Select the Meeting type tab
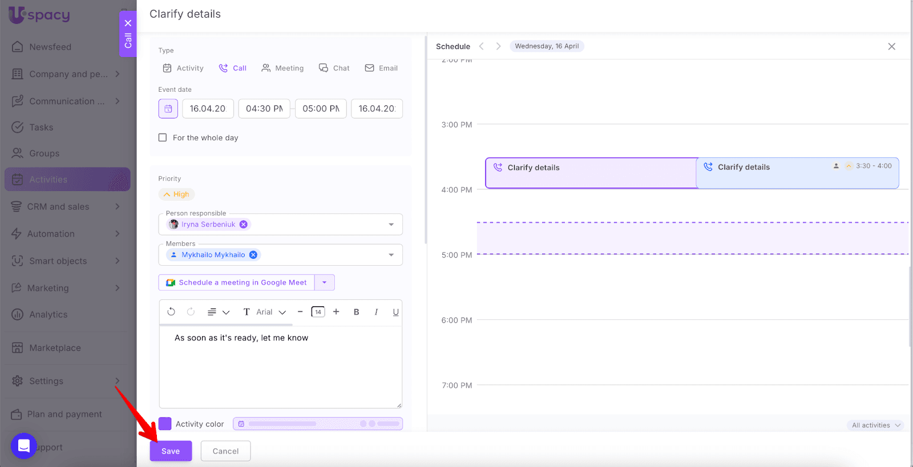913x467 pixels. click(x=282, y=68)
